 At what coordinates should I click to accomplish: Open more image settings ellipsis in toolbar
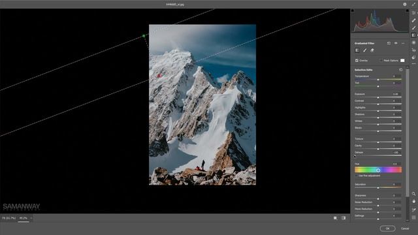coord(413,64)
